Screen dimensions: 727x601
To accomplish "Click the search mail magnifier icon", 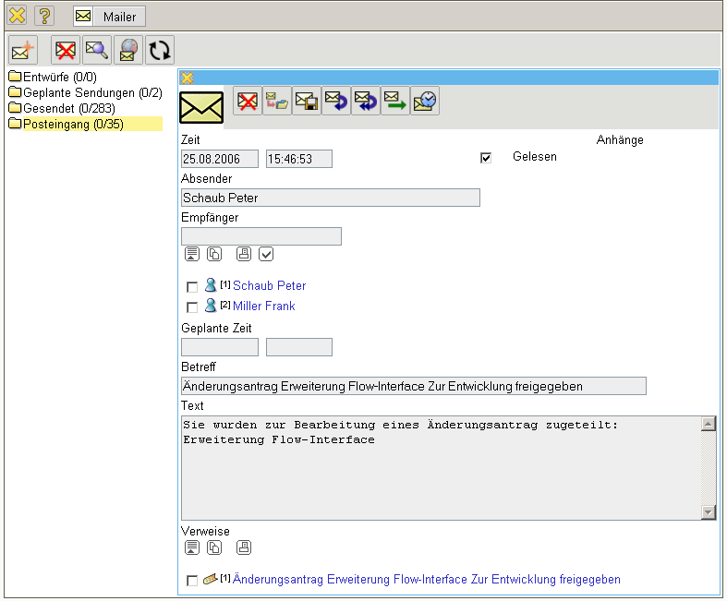I will pos(96,50).
